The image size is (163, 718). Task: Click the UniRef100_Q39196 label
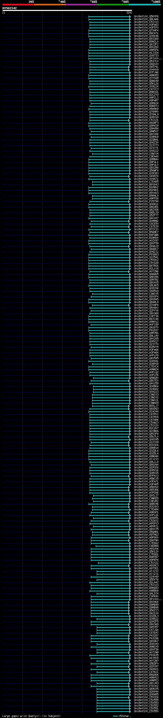[146, 36]
